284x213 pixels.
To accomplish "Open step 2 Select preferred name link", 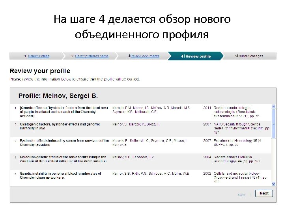I will pyautogui.click(x=92, y=56).
